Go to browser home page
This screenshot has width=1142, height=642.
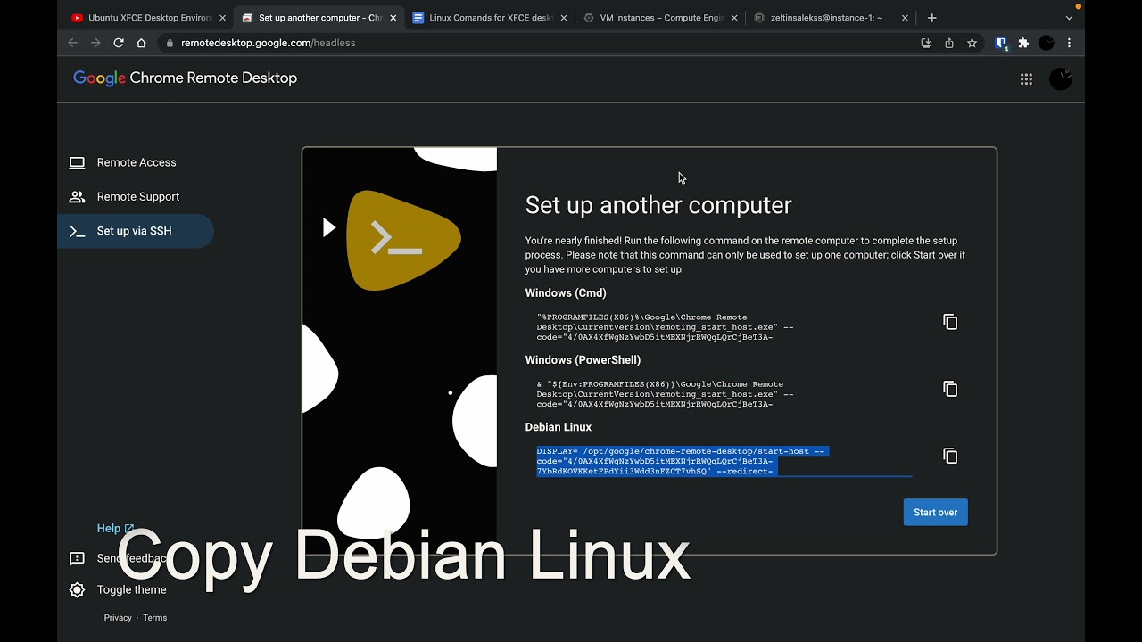pos(141,43)
